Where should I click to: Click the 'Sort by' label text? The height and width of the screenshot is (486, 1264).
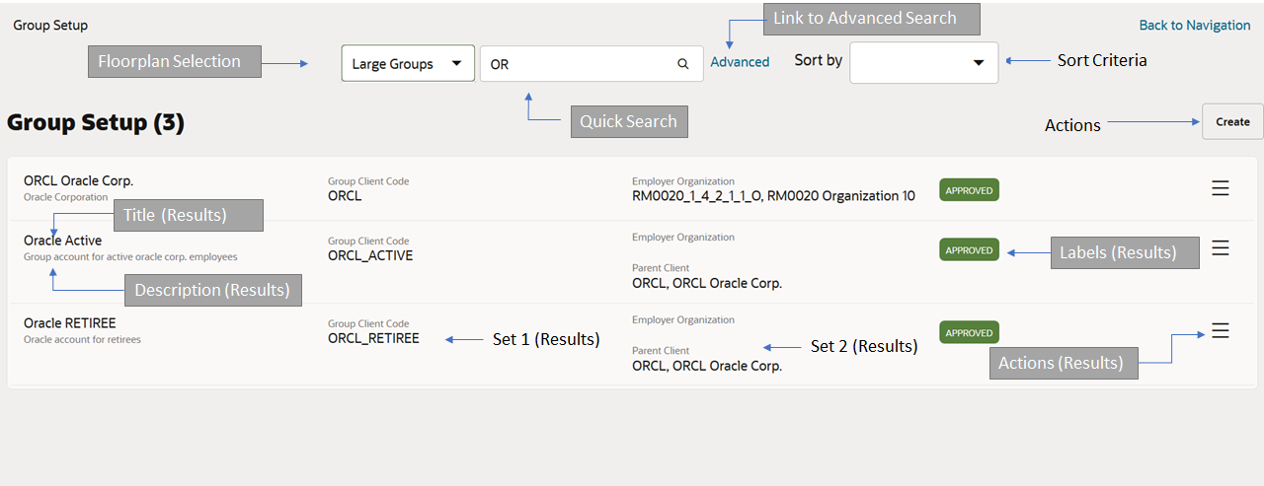pos(819,61)
